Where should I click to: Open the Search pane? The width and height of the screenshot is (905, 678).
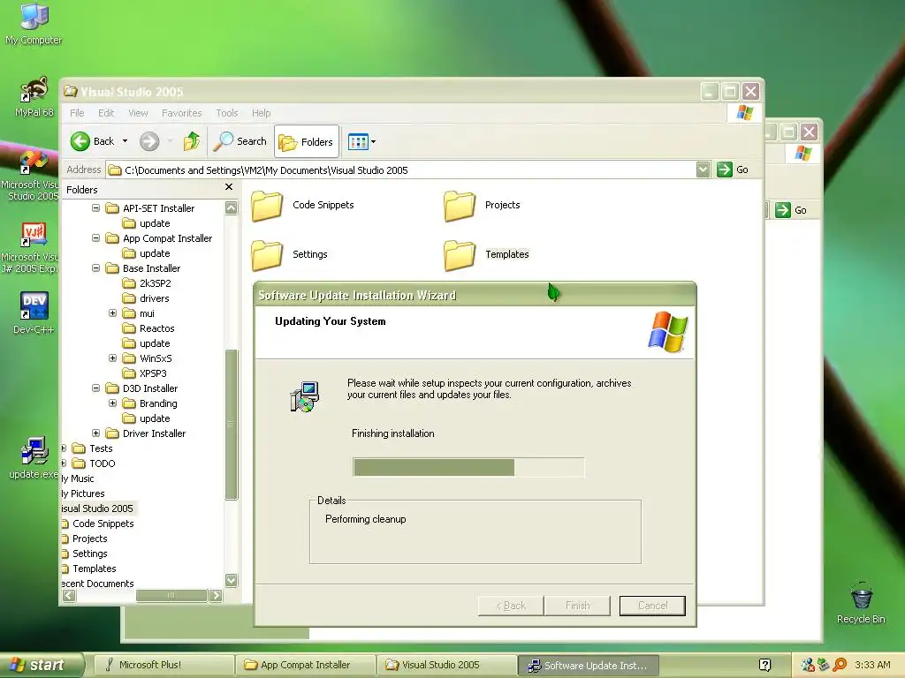240,141
